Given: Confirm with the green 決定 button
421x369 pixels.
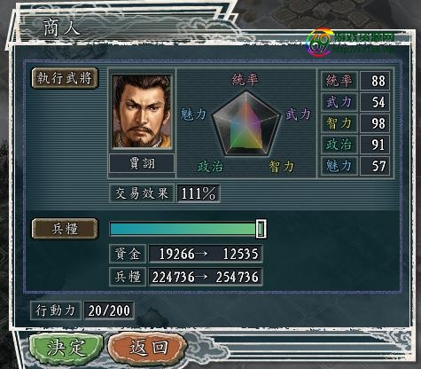Looking at the screenshot, I should 66,349.
